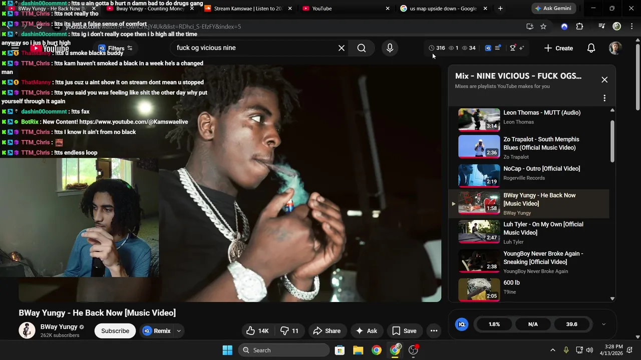Open the vidIQ logo icon in the header
This screenshot has width=641, height=360.
(x=488, y=48)
